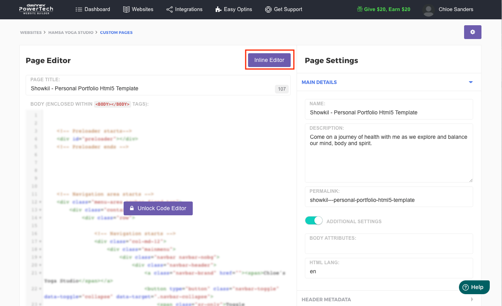Open the Websites menu item
This screenshot has width=502, height=306.
[x=138, y=9]
